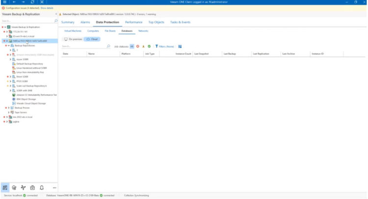The width and height of the screenshot is (368, 199).
Task: Click the databases search field
Action: coord(83,46)
